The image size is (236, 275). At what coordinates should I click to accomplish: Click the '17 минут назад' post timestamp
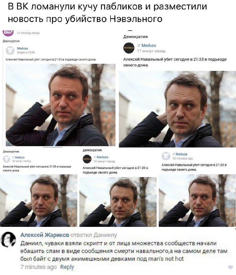151,51
